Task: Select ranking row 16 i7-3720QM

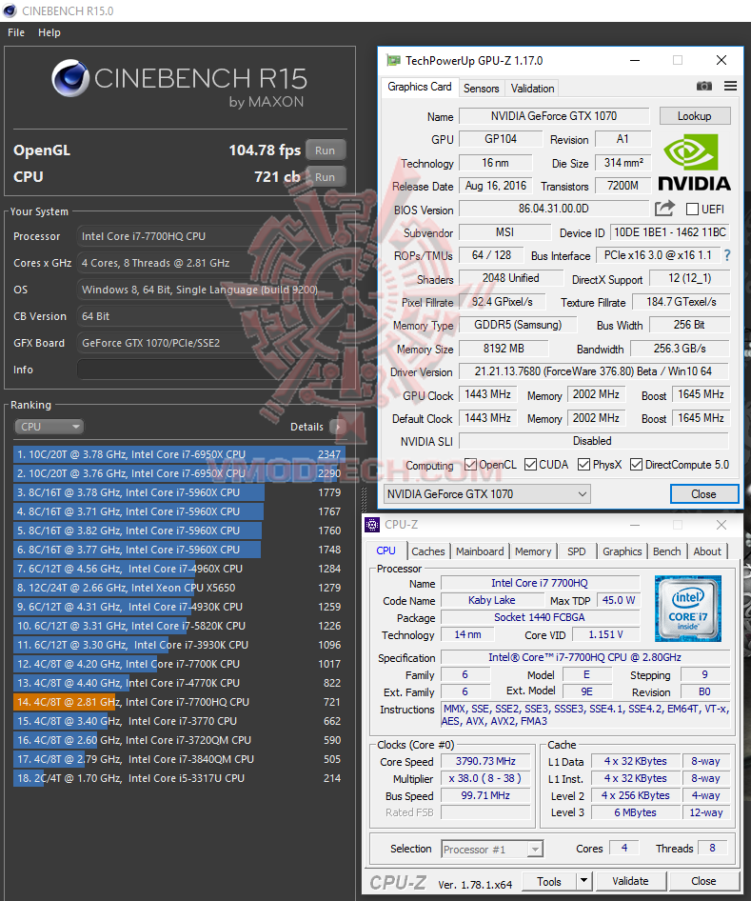Action: pyautogui.click(x=179, y=740)
